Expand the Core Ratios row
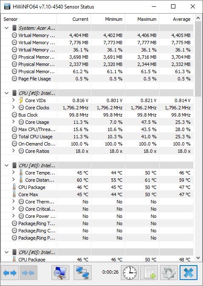Screen dimensions: 203x286 click(14, 151)
